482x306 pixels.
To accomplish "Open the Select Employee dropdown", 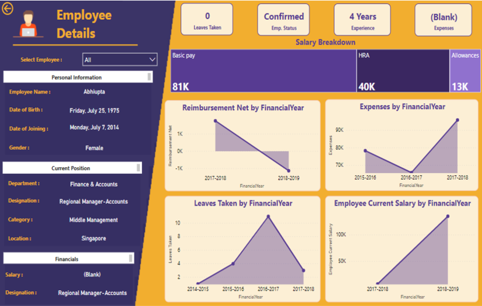I will click(120, 59).
